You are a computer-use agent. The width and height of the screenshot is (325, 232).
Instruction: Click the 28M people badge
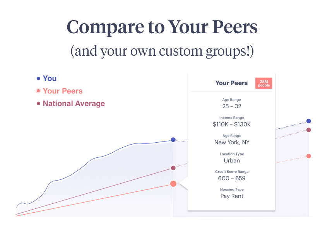coord(263,83)
